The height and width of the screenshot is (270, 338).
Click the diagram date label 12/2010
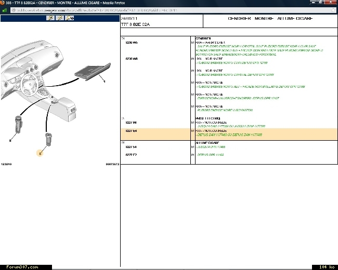point(6,164)
